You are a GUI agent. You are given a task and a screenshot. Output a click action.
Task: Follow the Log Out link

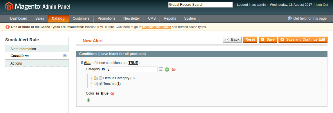[322, 5]
